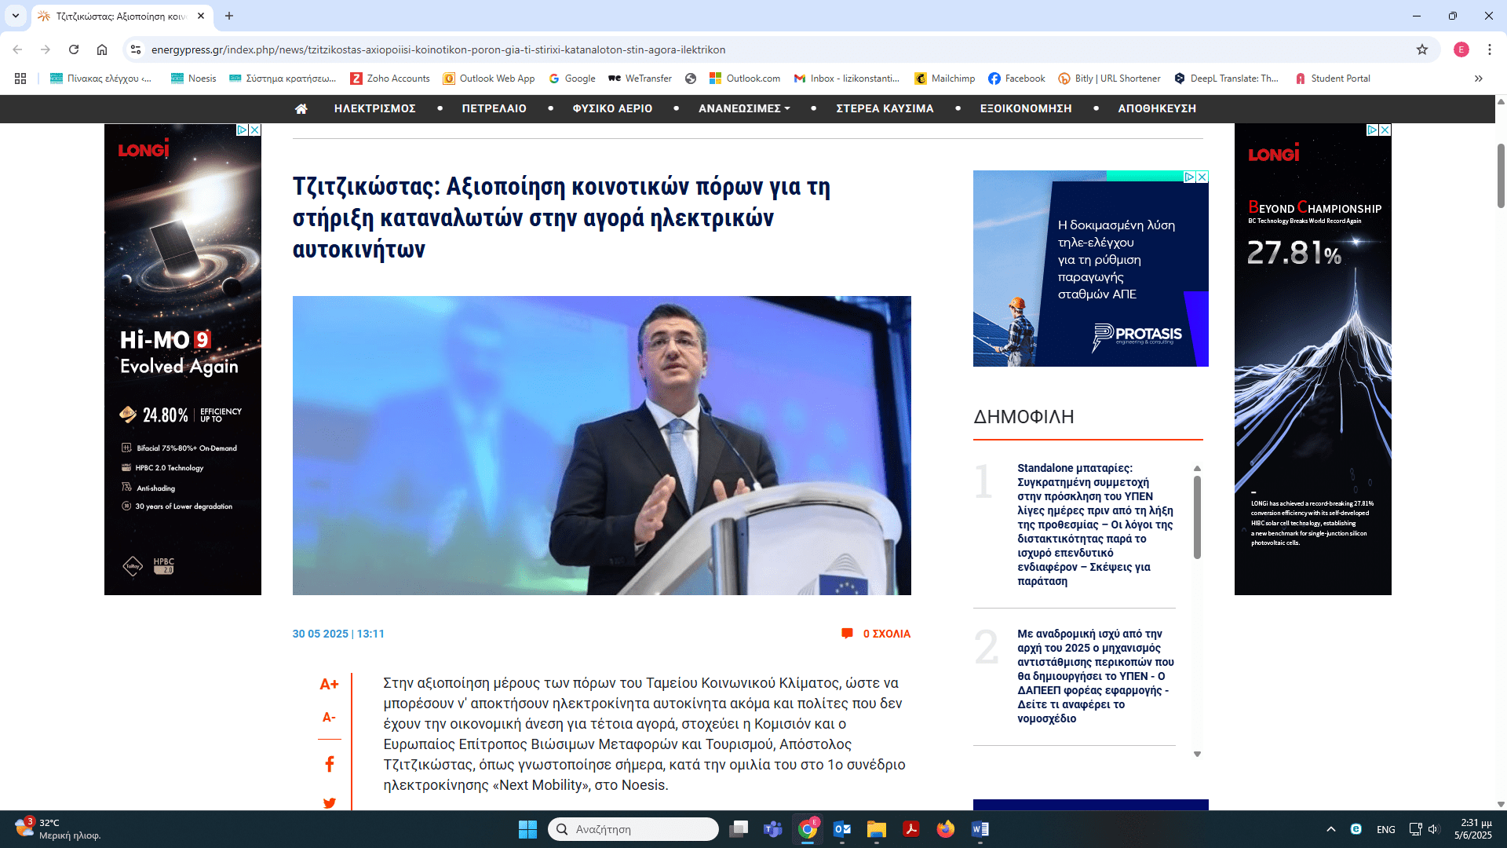Click the Windows search box Αναζήτηση
The width and height of the screenshot is (1507, 848).
(634, 829)
